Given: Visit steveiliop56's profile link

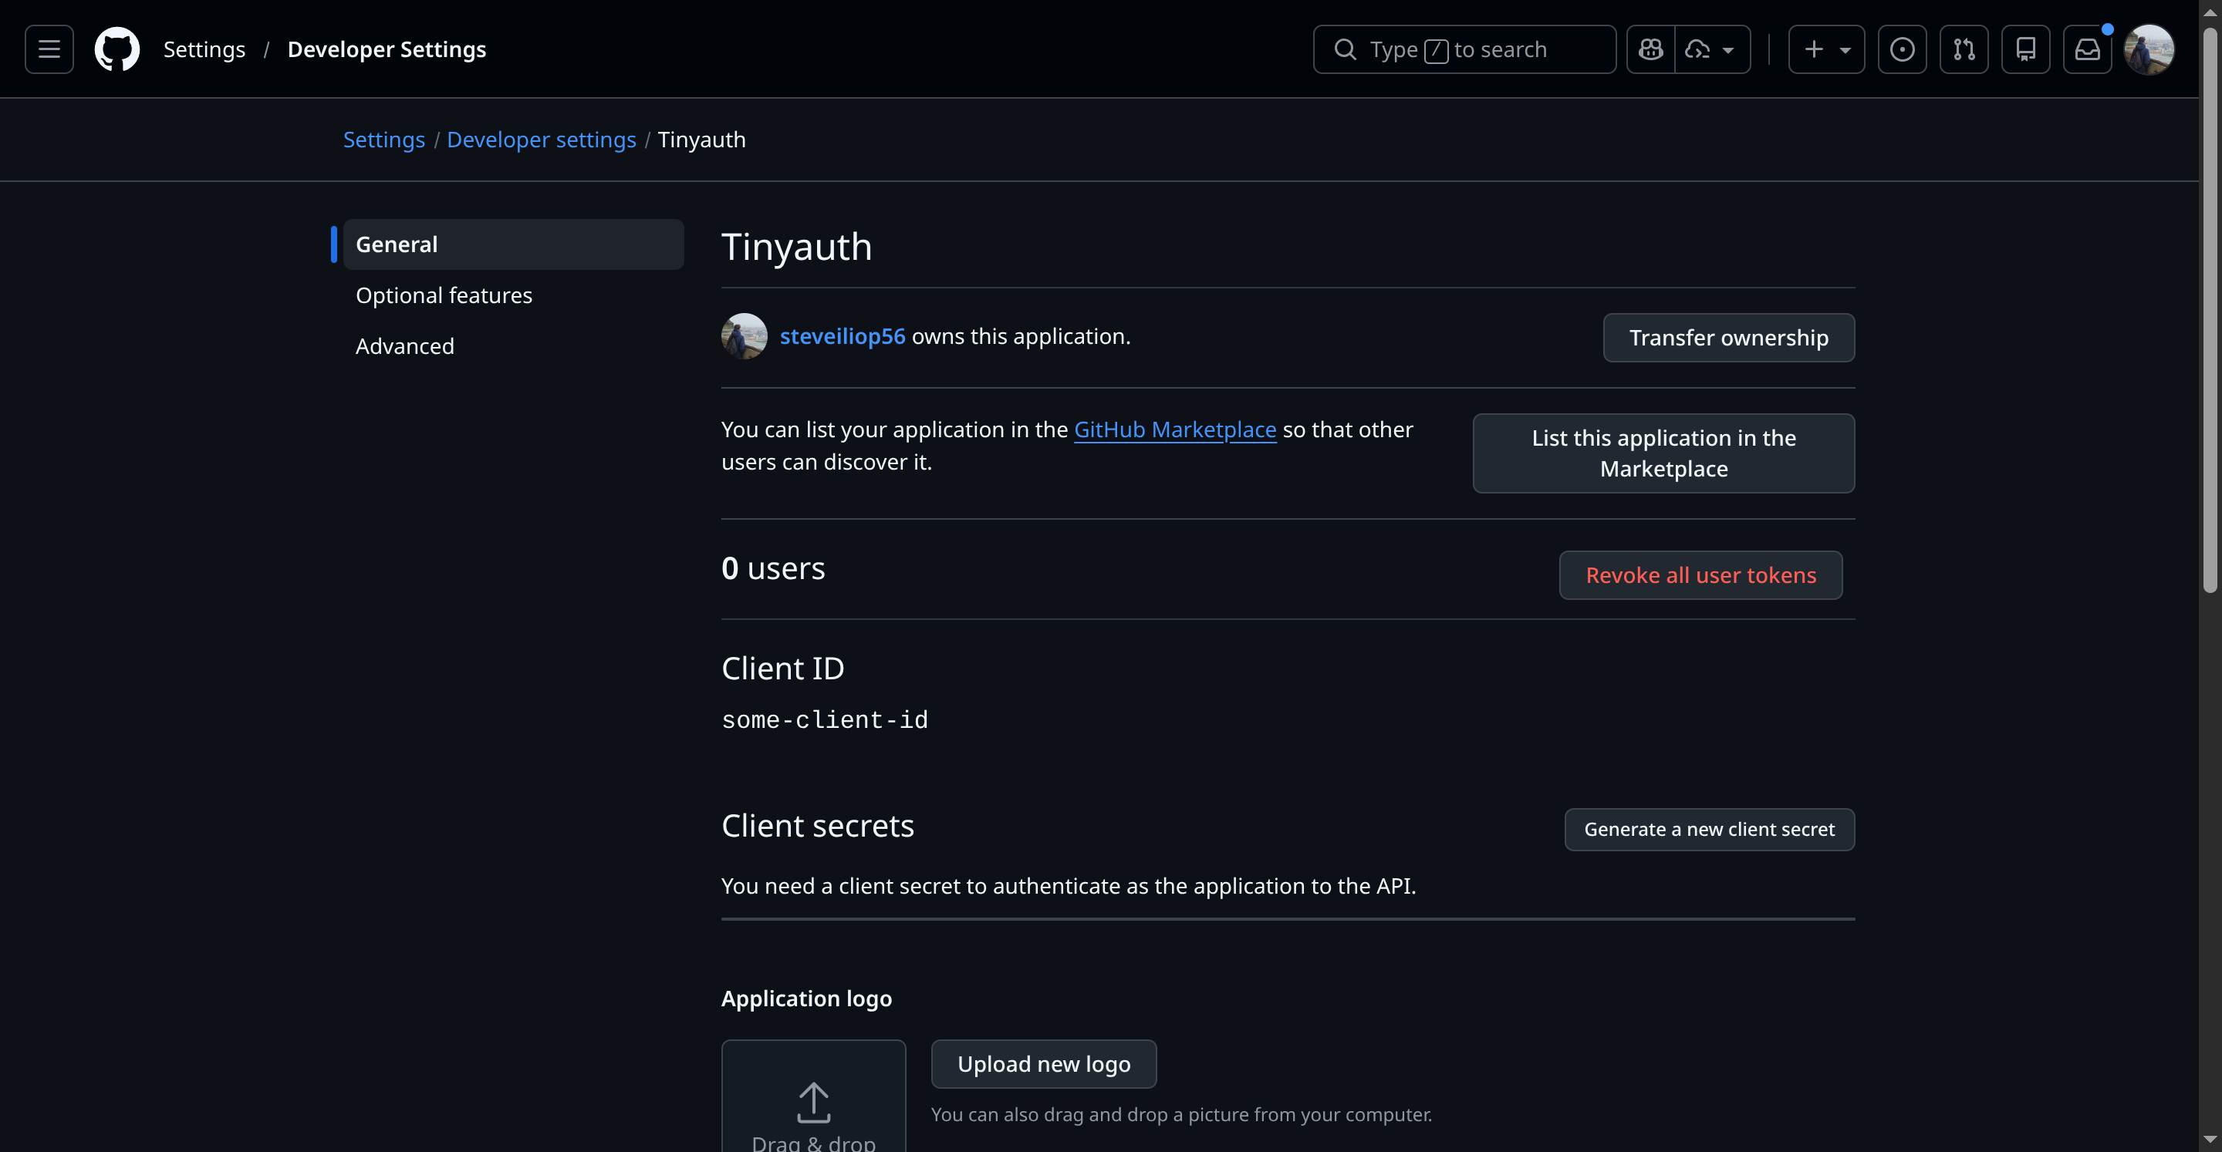Looking at the screenshot, I should (x=843, y=336).
